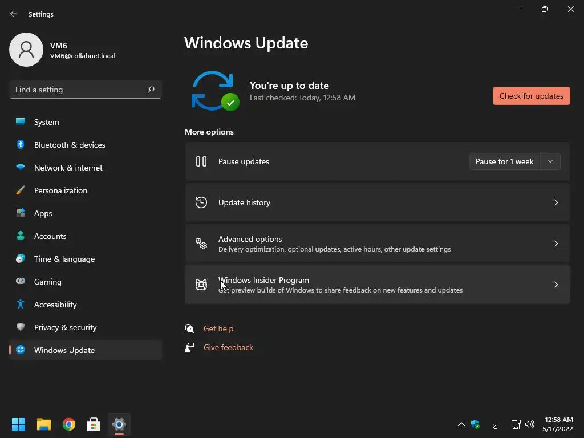Screen dimensions: 584x438
Task: Click the Time & language clock icon
Action: coord(21,258)
